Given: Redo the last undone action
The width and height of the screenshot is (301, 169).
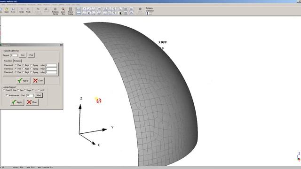Looking at the screenshot, I should (x=28, y=10).
